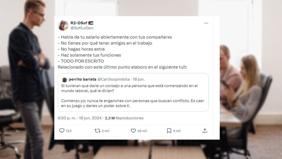Click the retweet arrows icon

[97, 131]
